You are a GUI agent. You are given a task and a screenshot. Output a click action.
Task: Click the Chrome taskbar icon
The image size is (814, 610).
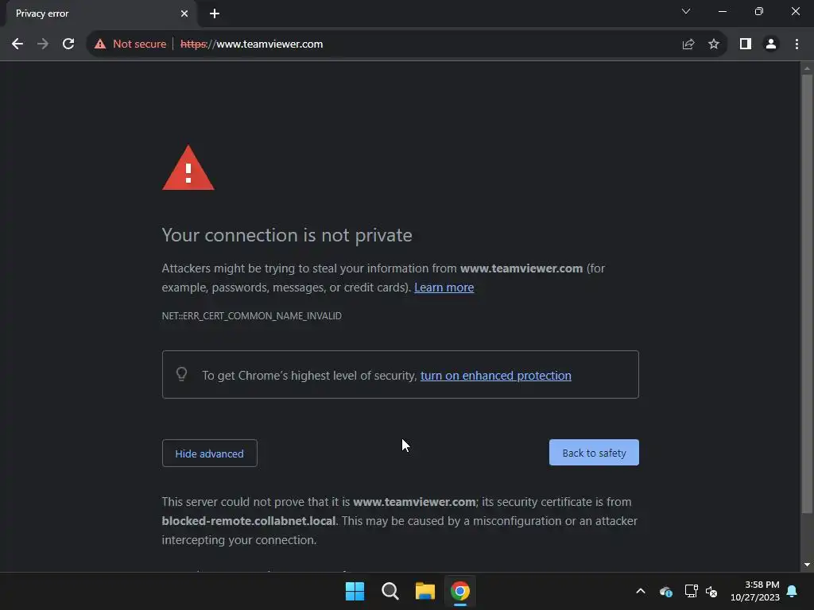click(x=460, y=591)
